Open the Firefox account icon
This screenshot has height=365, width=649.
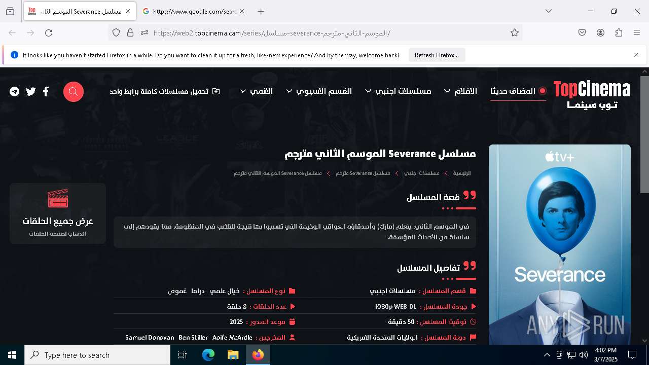tap(600, 33)
